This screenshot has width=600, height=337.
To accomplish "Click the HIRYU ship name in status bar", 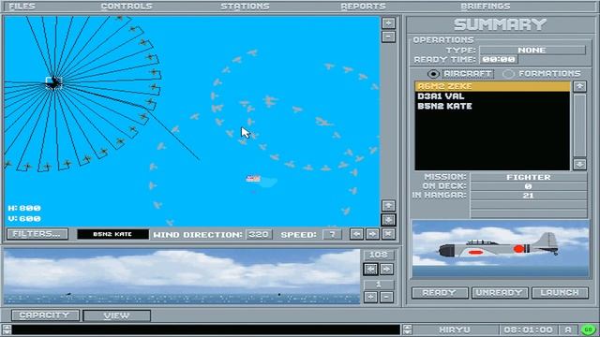I will coord(455,330).
